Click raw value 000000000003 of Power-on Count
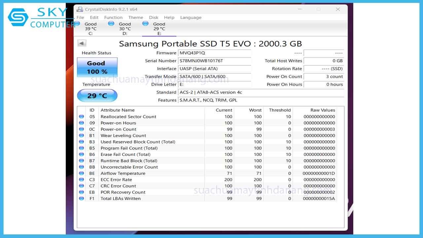423x238 pixels. 319,129
